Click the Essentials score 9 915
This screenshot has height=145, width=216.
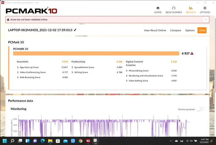point(65,62)
